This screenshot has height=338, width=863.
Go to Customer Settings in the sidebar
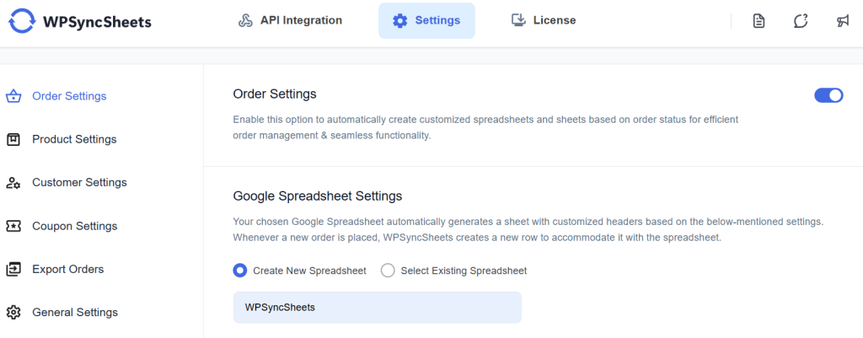point(79,183)
